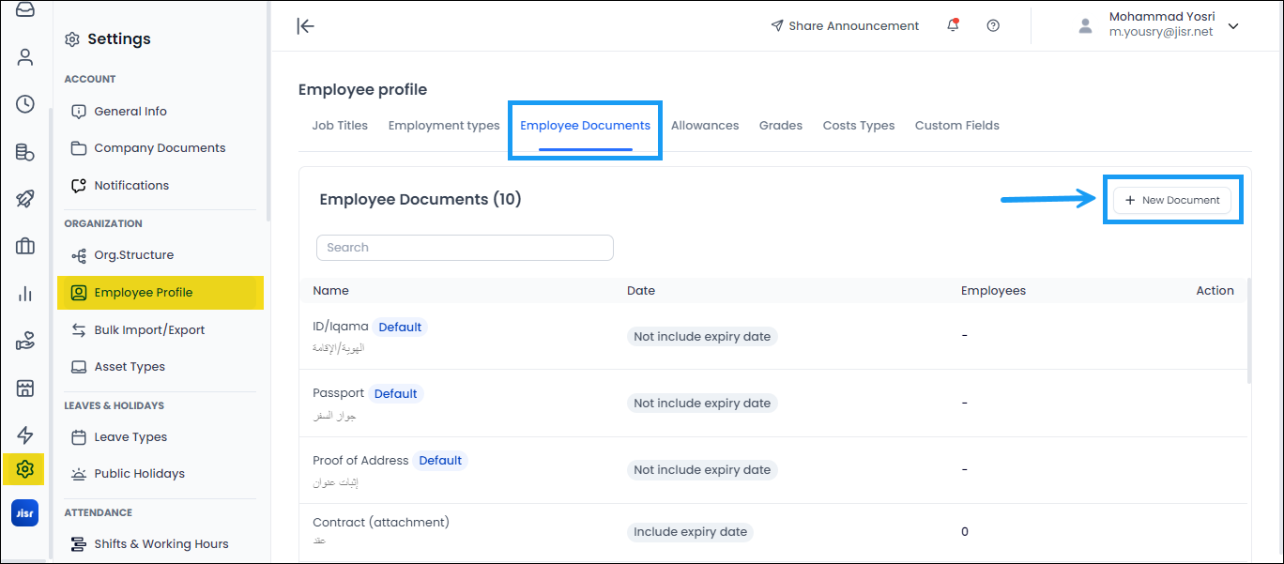Open the recruitment briefcase icon
This screenshot has width=1284, height=564.
click(x=24, y=246)
